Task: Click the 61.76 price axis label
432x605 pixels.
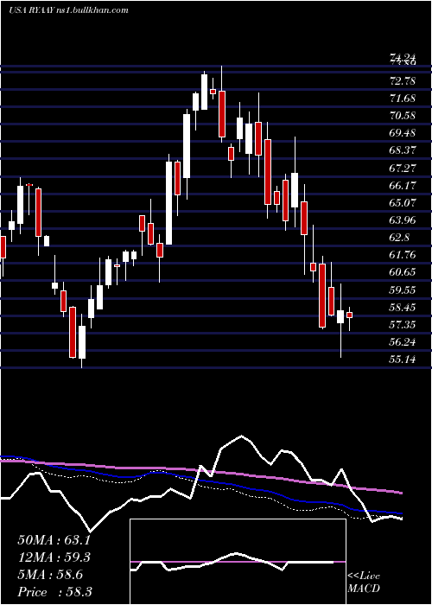Action: click(x=403, y=255)
